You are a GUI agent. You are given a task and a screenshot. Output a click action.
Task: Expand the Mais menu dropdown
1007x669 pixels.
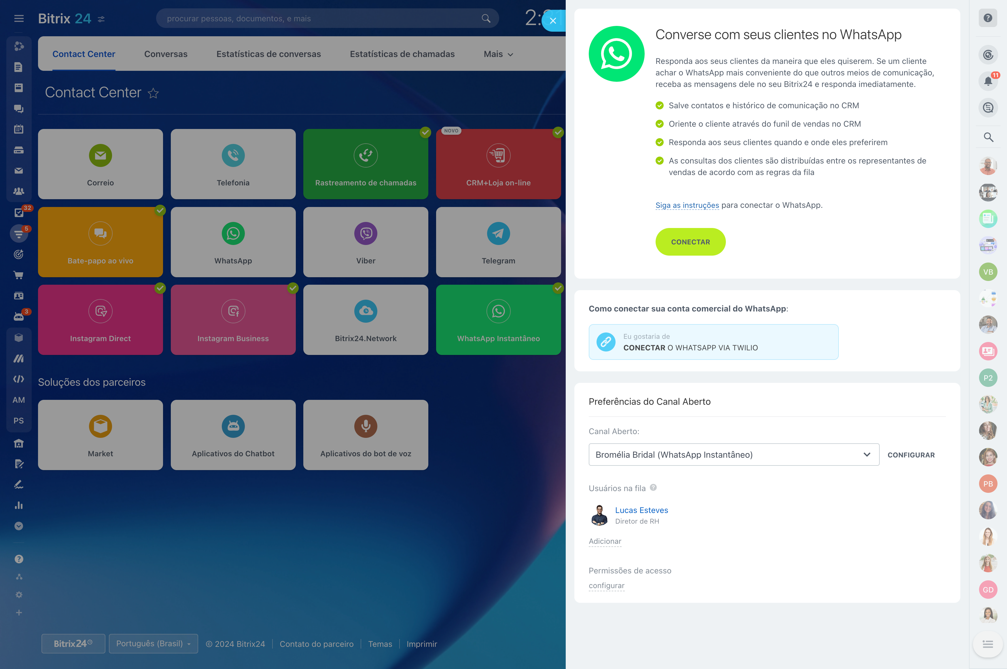(498, 54)
